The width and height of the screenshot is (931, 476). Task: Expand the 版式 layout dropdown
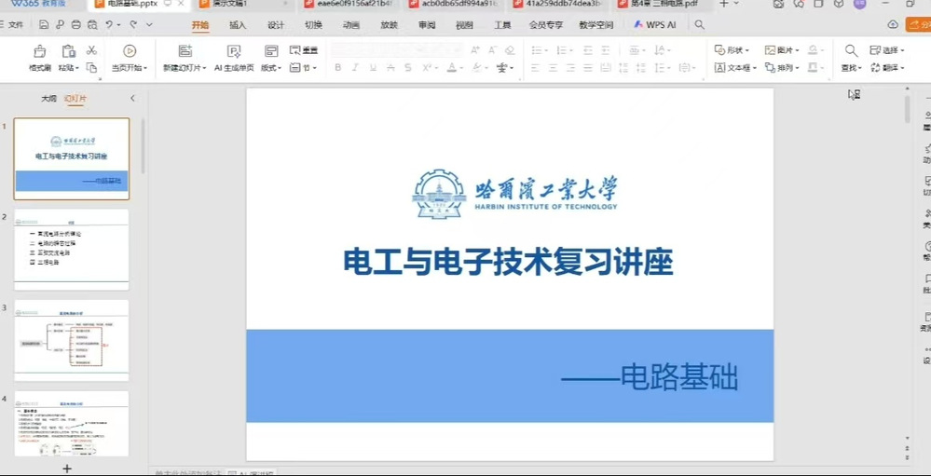pyautogui.click(x=271, y=68)
